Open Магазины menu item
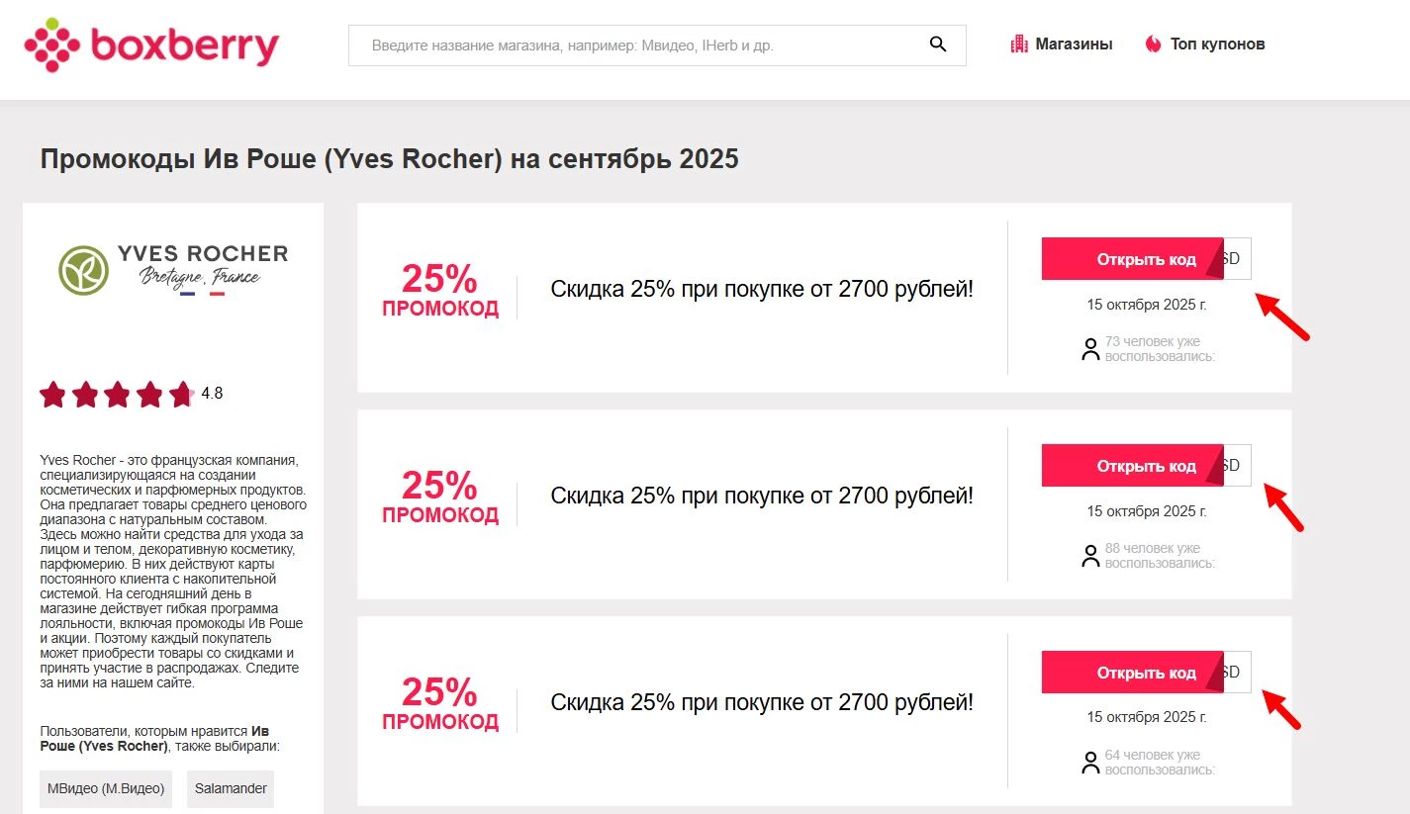The height and width of the screenshot is (814, 1410). (x=1074, y=45)
